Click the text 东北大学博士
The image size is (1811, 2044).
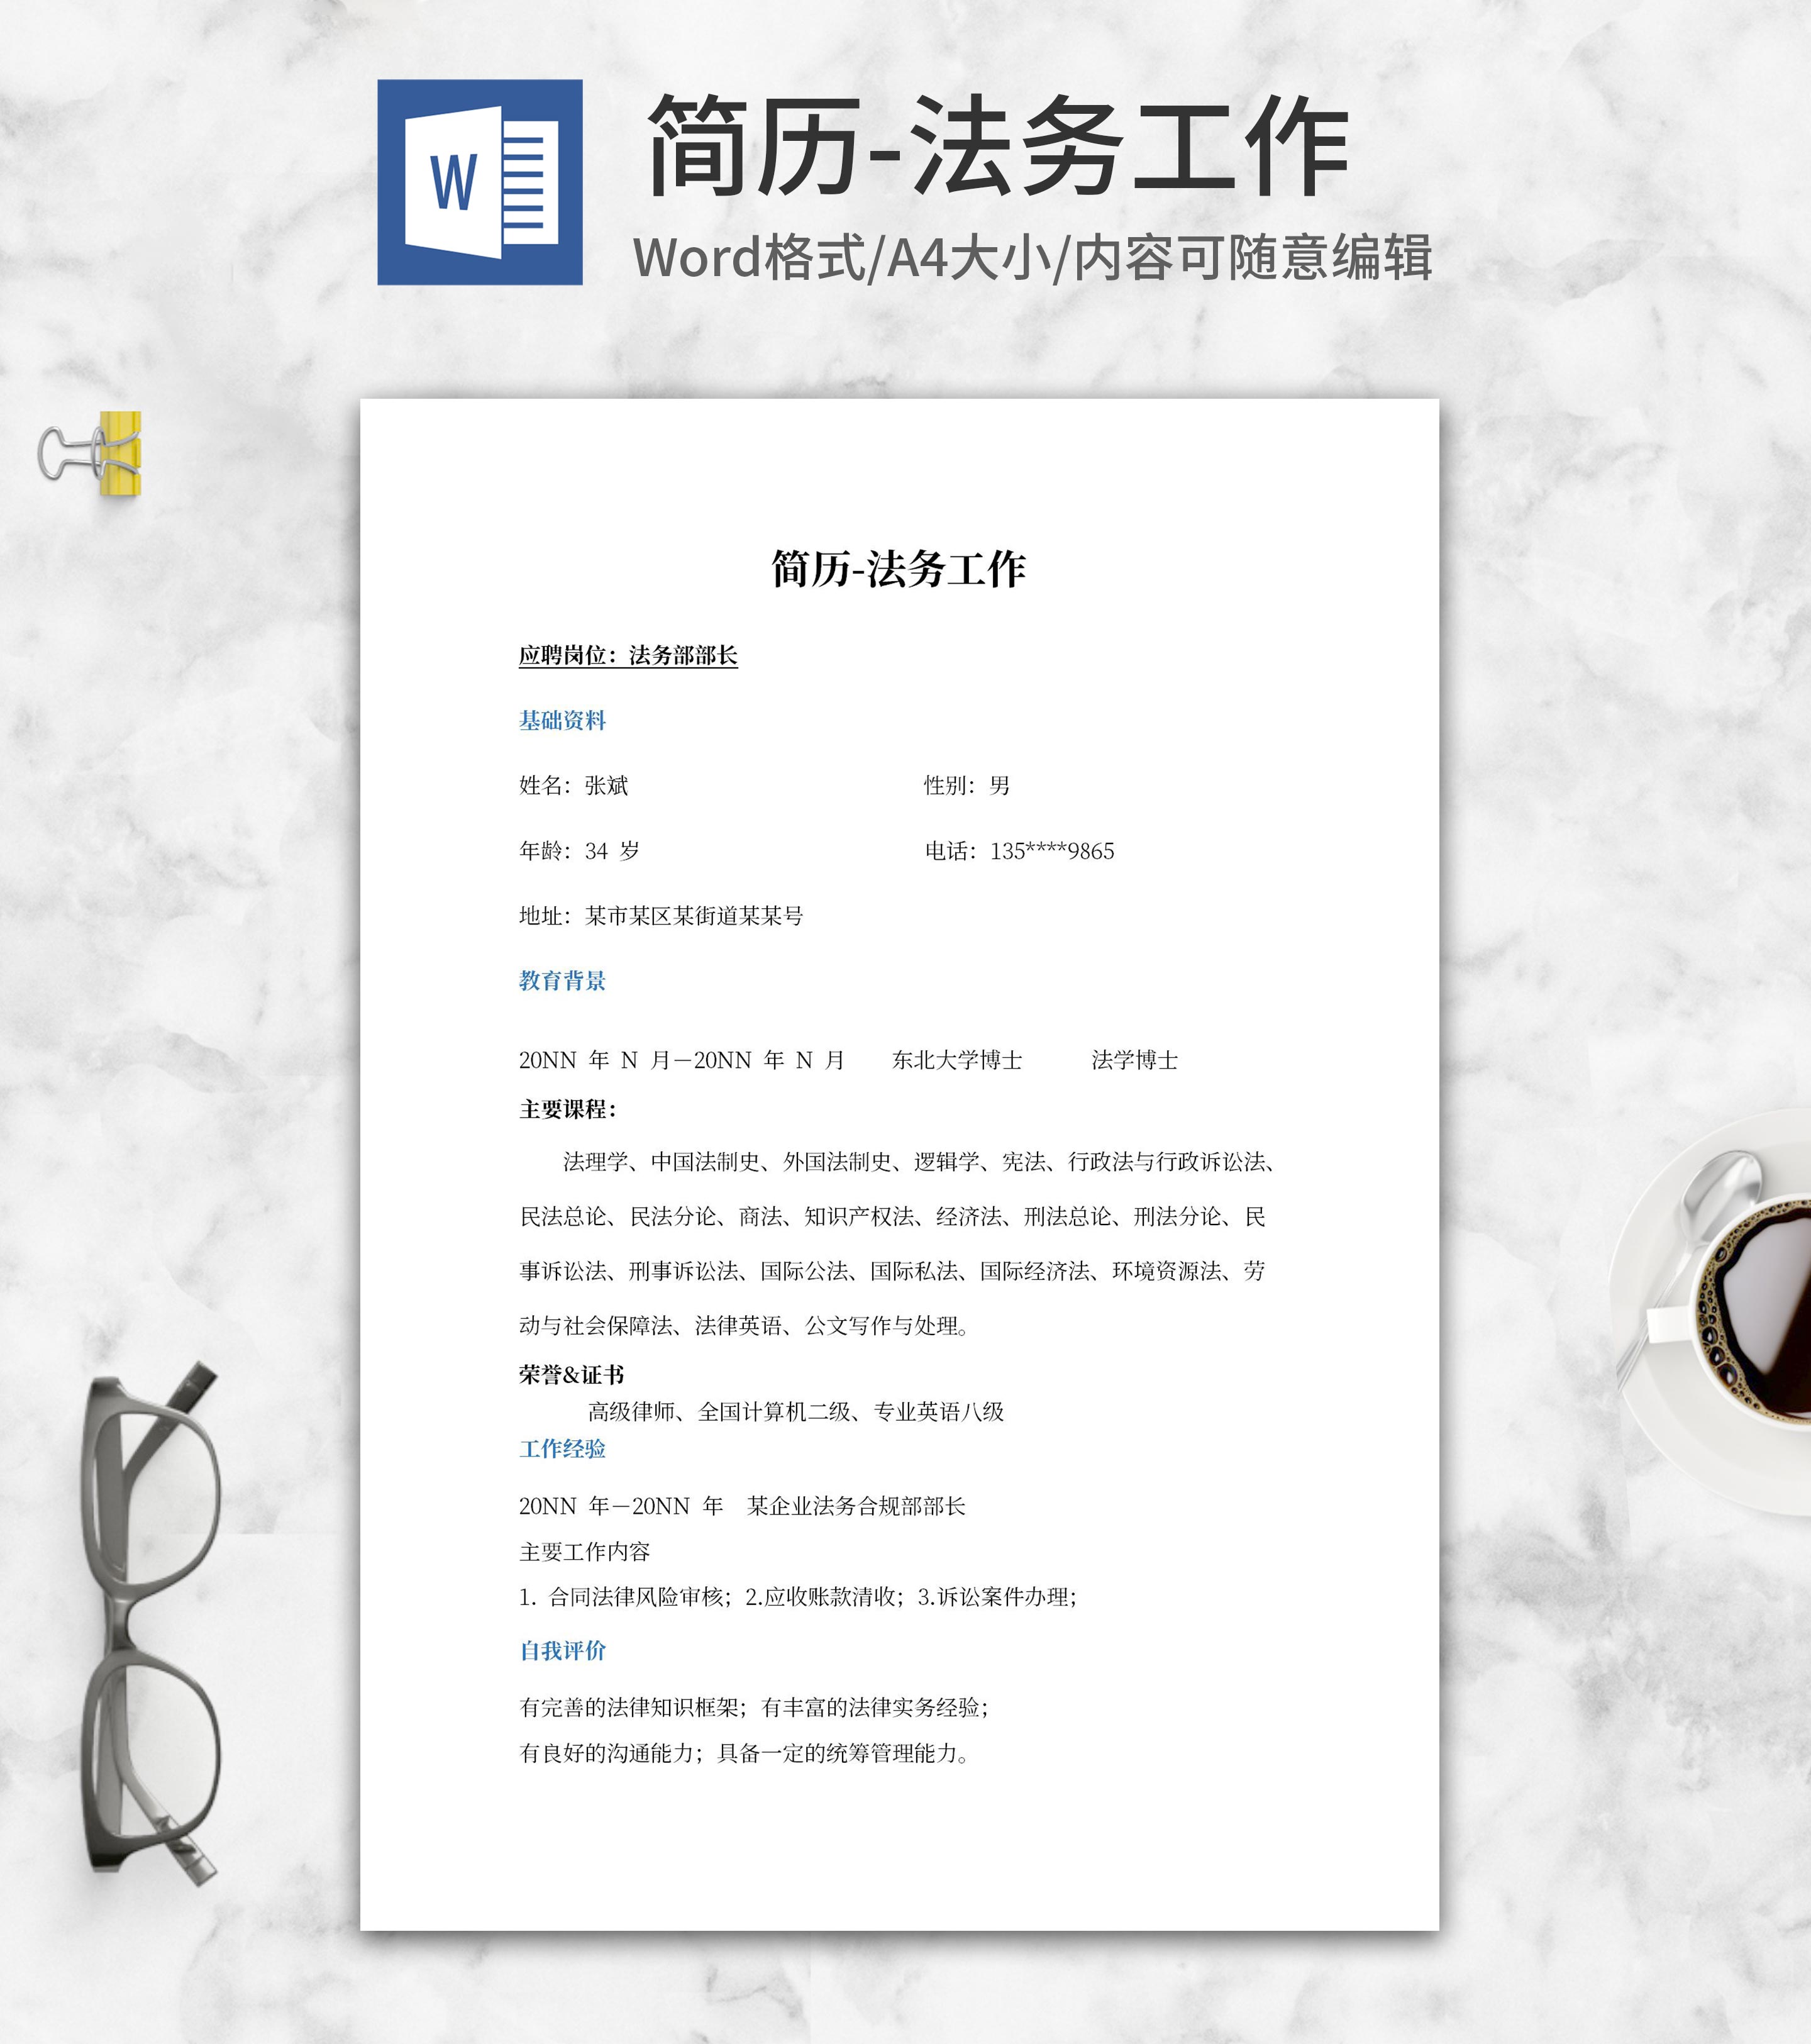pyautogui.click(x=956, y=1060)
